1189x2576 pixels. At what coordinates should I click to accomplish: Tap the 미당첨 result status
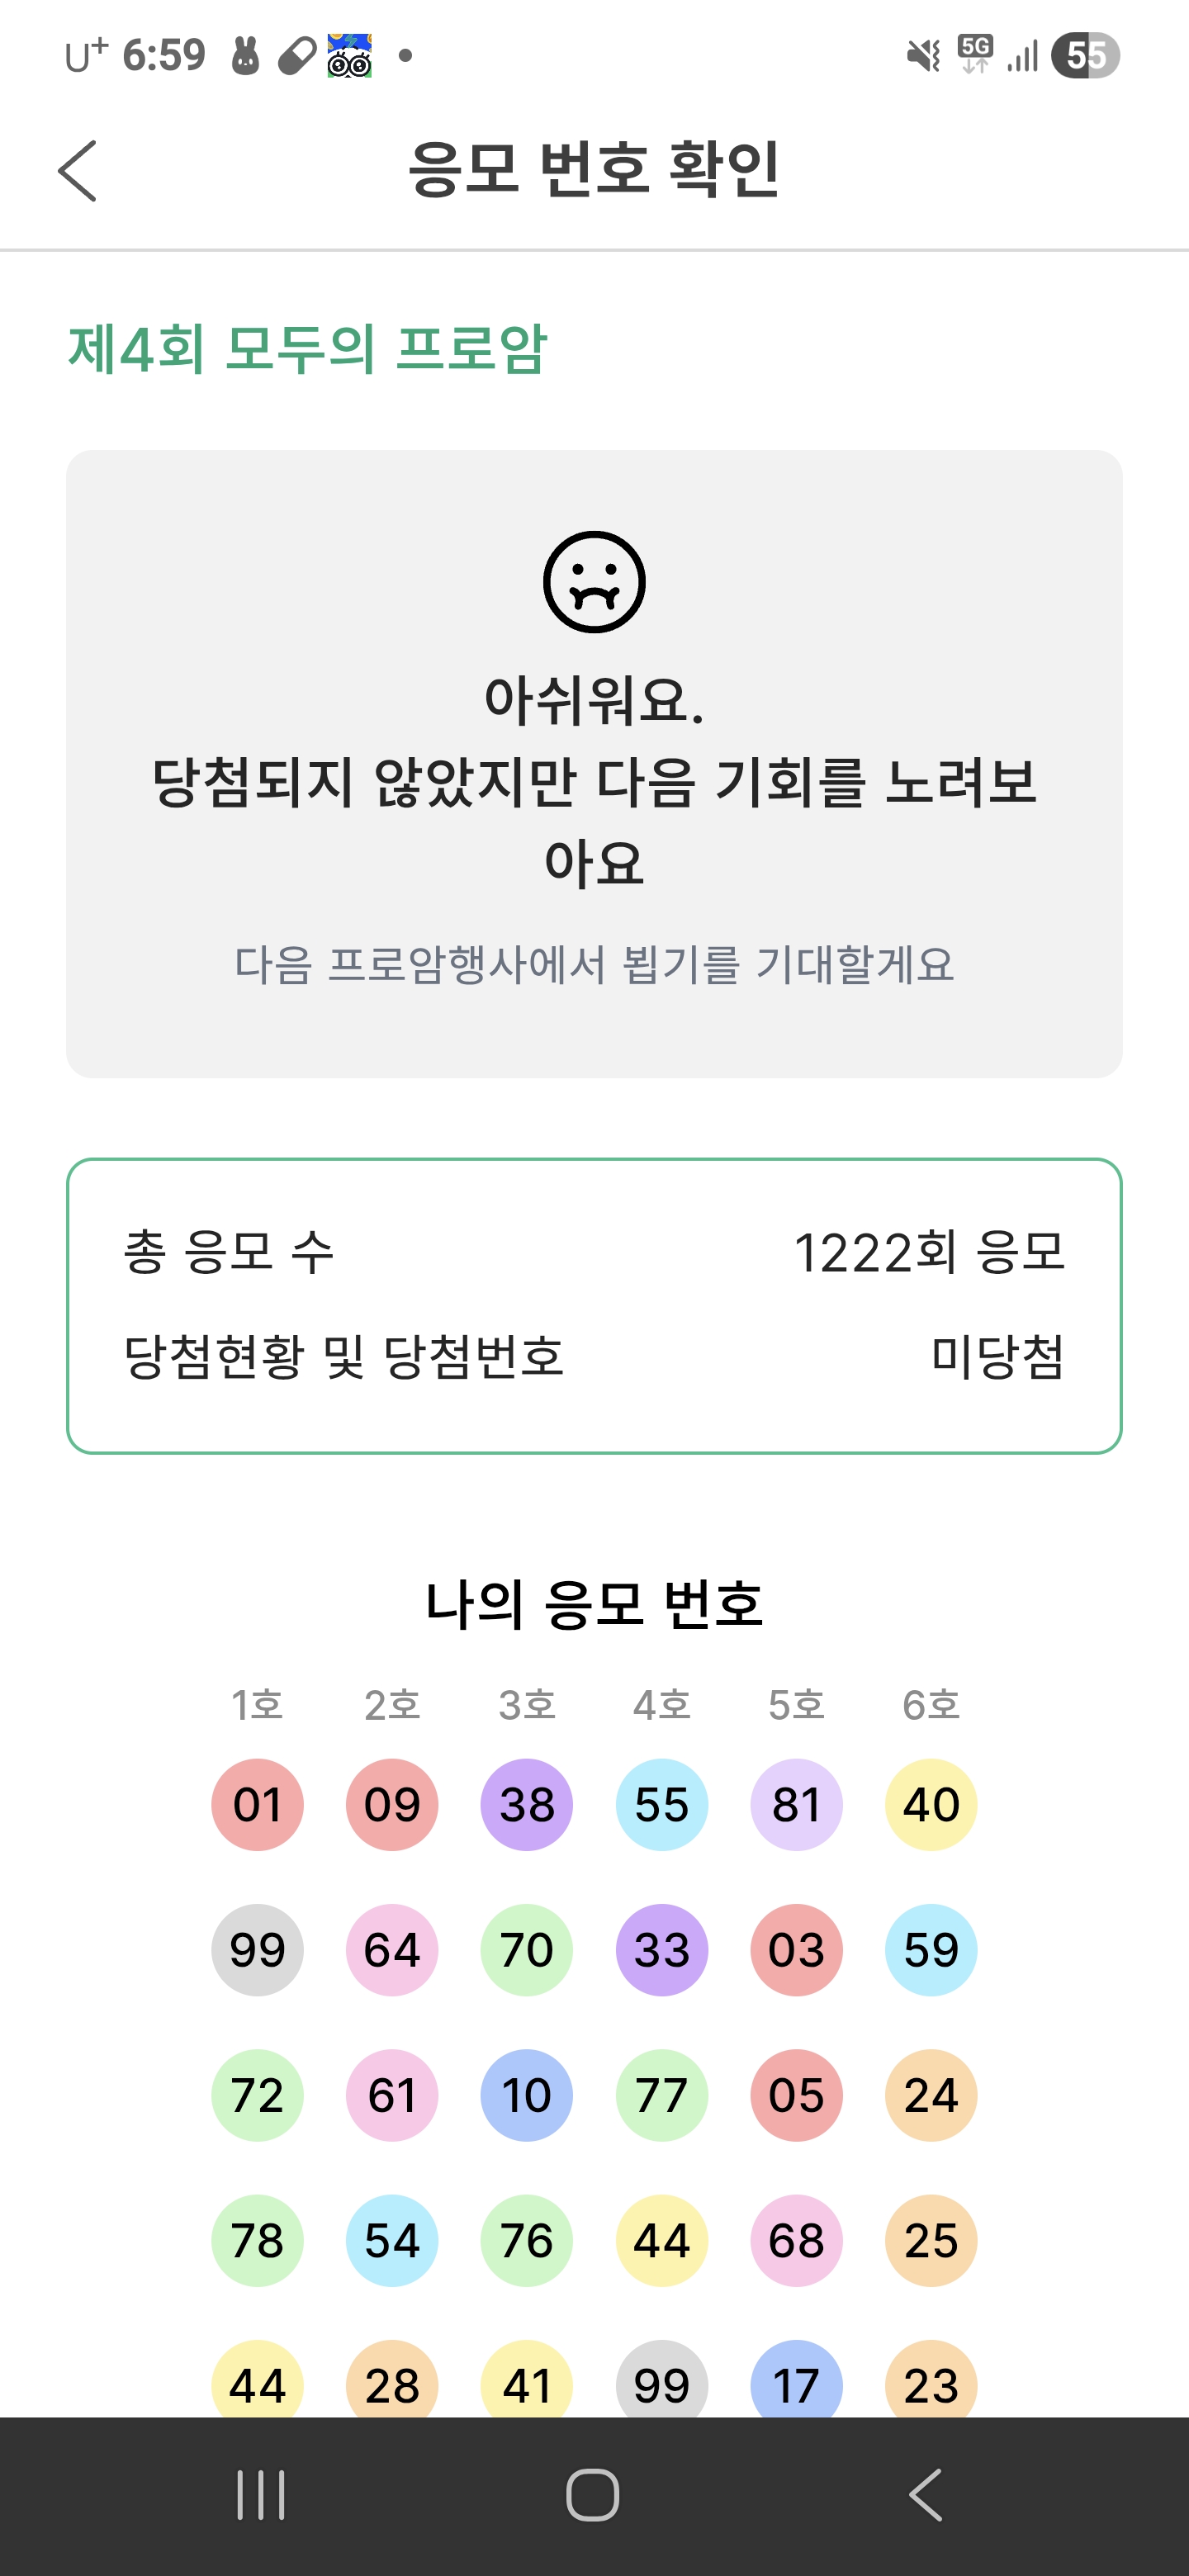coord(997,1357)
